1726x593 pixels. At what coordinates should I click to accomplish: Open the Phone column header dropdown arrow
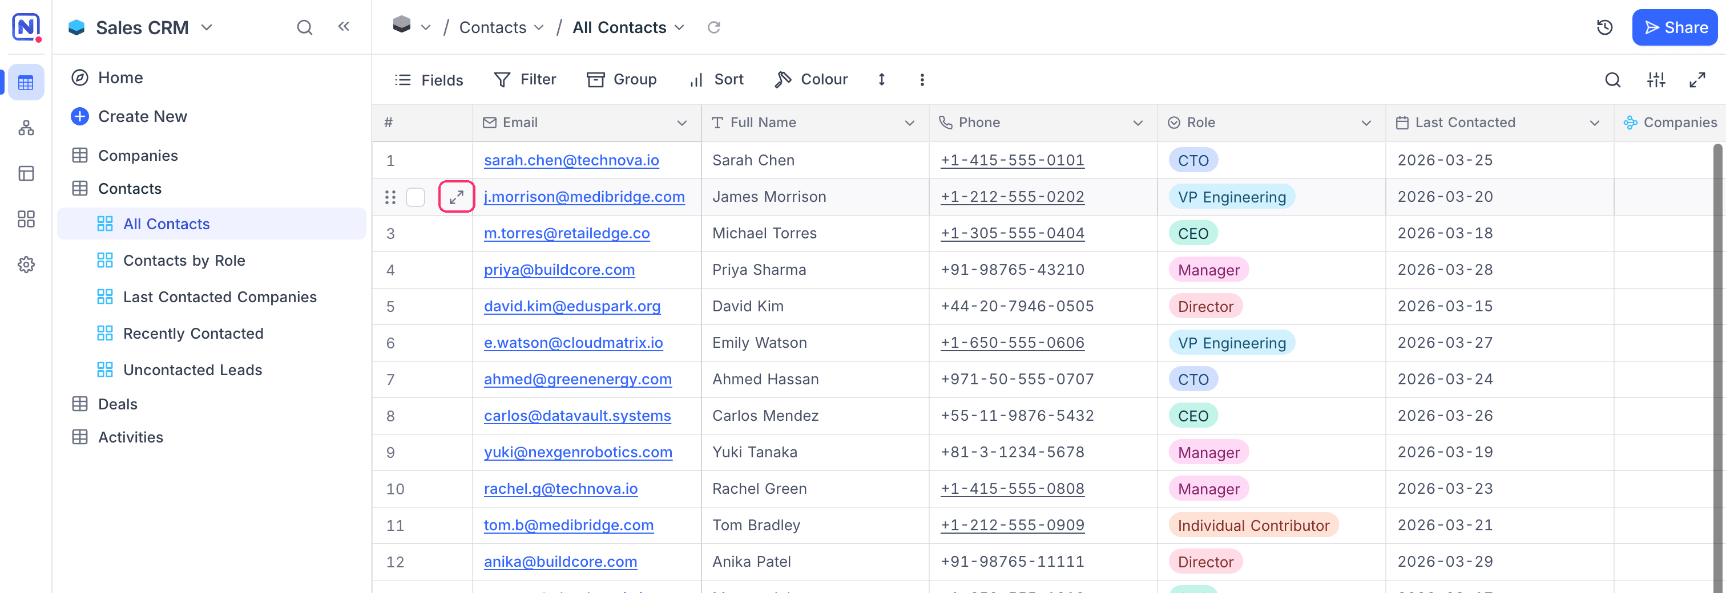(1137, 123)
